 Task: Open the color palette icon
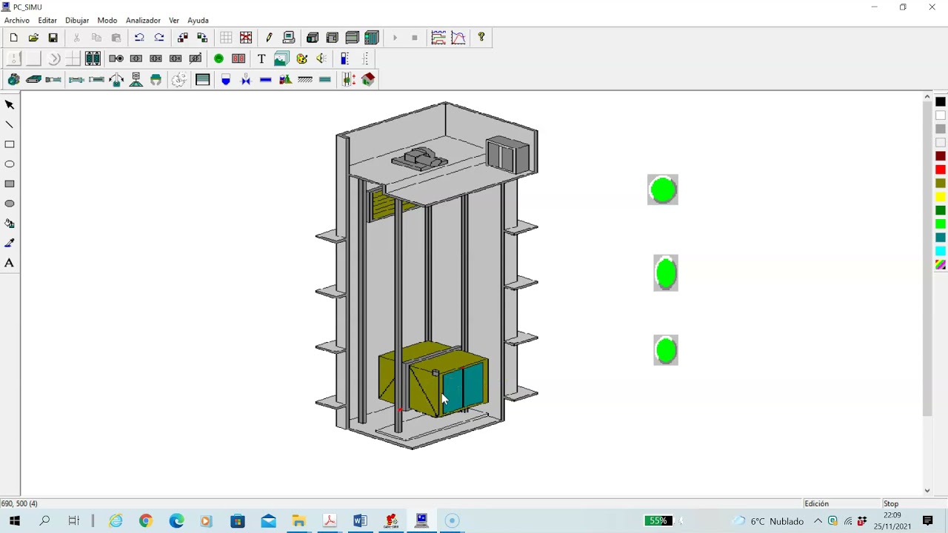[x=301, y=58]
